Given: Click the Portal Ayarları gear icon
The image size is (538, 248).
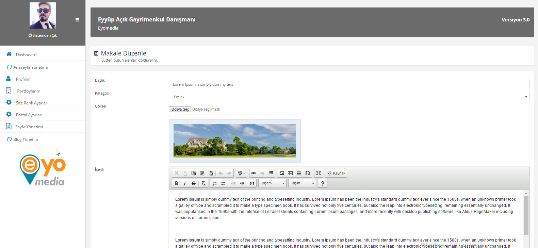Looking at the screenshot, I should coord(9,114).
